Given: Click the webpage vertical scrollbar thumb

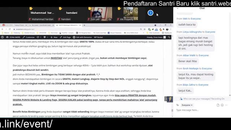Looking at the screenshot, I should 172,110.
